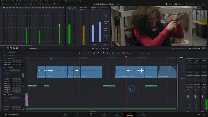Image resolution: width=208 pixels, height=117 pixels.
Task: Switch to the Media page
Action: click(x=65, y=114)
